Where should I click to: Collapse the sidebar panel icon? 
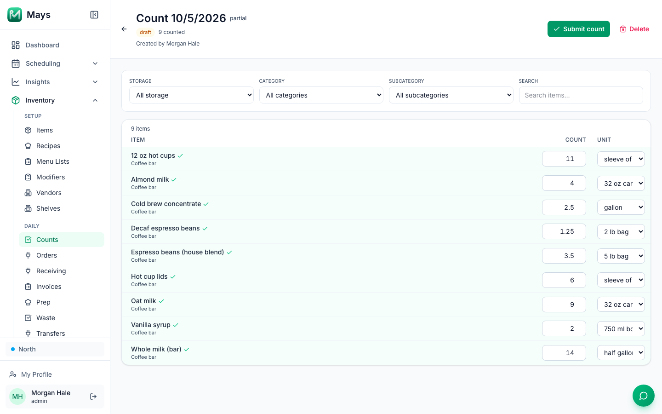pos(94,15)
